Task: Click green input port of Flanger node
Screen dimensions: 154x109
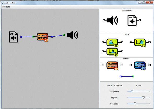Action: point(33,37)
